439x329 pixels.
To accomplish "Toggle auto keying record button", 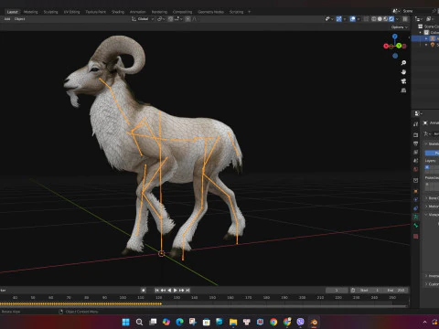I will coord(144,291).
